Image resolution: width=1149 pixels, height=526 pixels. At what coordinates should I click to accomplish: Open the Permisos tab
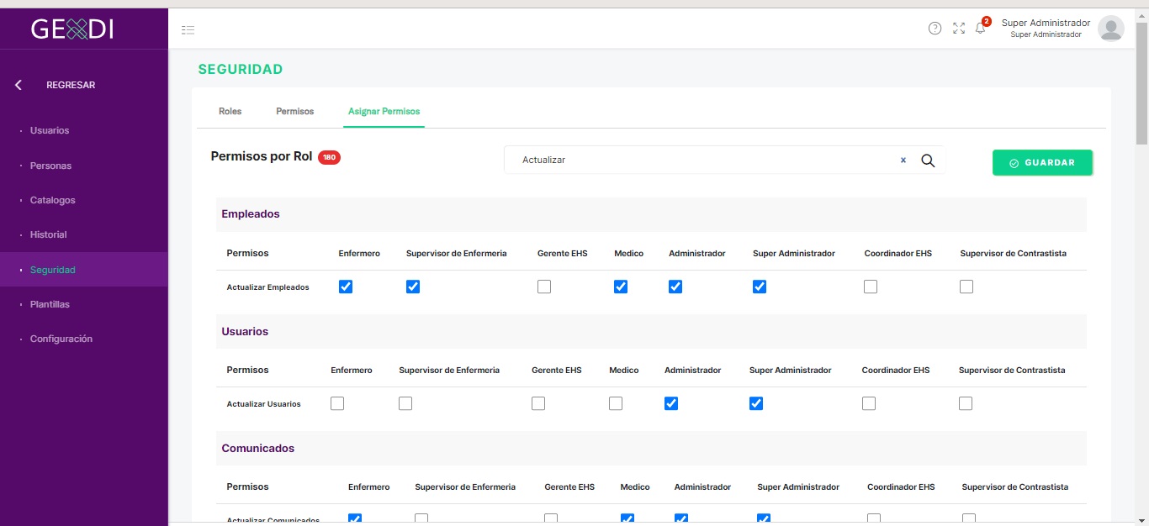[294, 111]
